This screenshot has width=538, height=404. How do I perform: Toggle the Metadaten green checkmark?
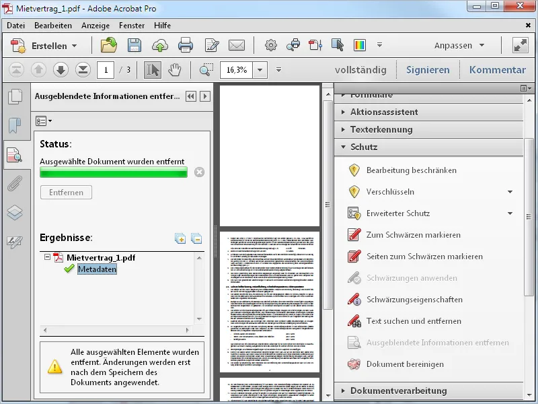[69, 269]
